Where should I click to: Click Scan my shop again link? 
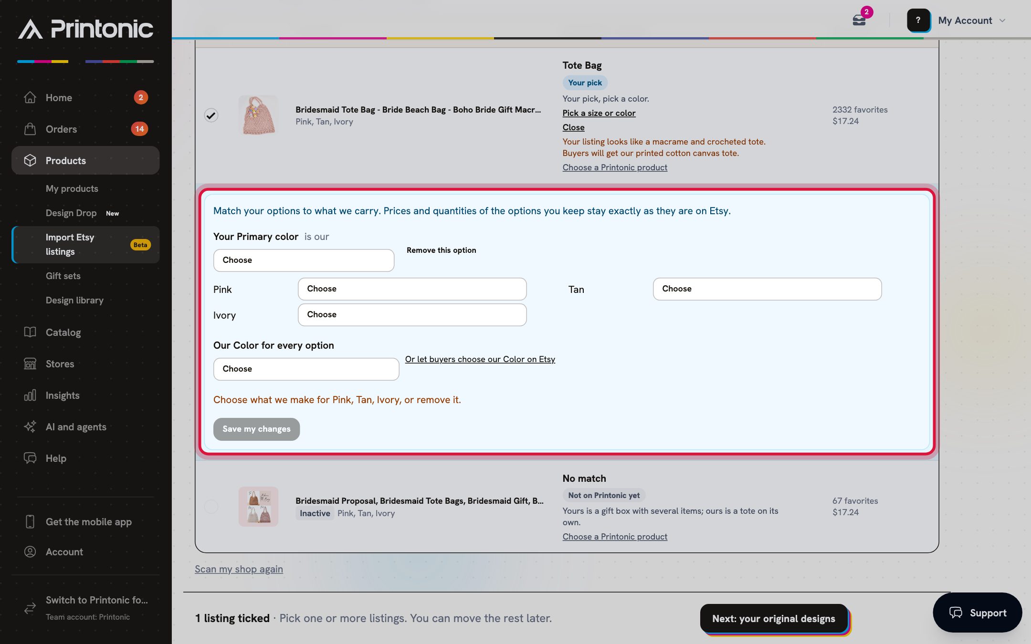pos(239,569)
